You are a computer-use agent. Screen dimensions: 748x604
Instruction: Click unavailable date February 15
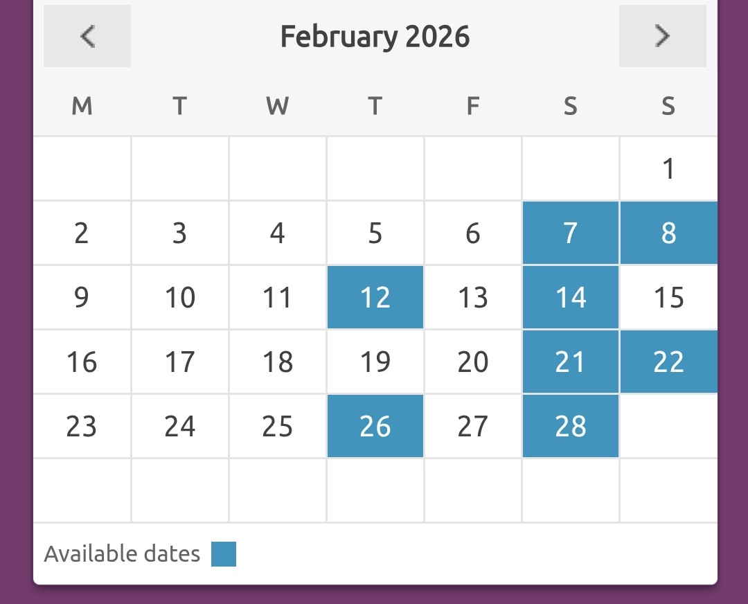668,298
